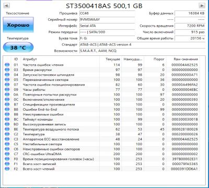This screenshot has width=209, height=188.
Task: Click the firmware field CC46
Action: click(107, 13)
